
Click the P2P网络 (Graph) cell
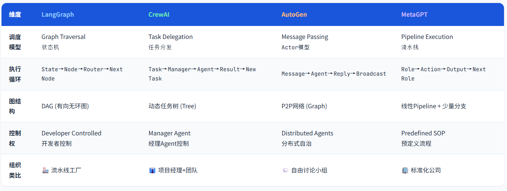(x=304, y=106)
